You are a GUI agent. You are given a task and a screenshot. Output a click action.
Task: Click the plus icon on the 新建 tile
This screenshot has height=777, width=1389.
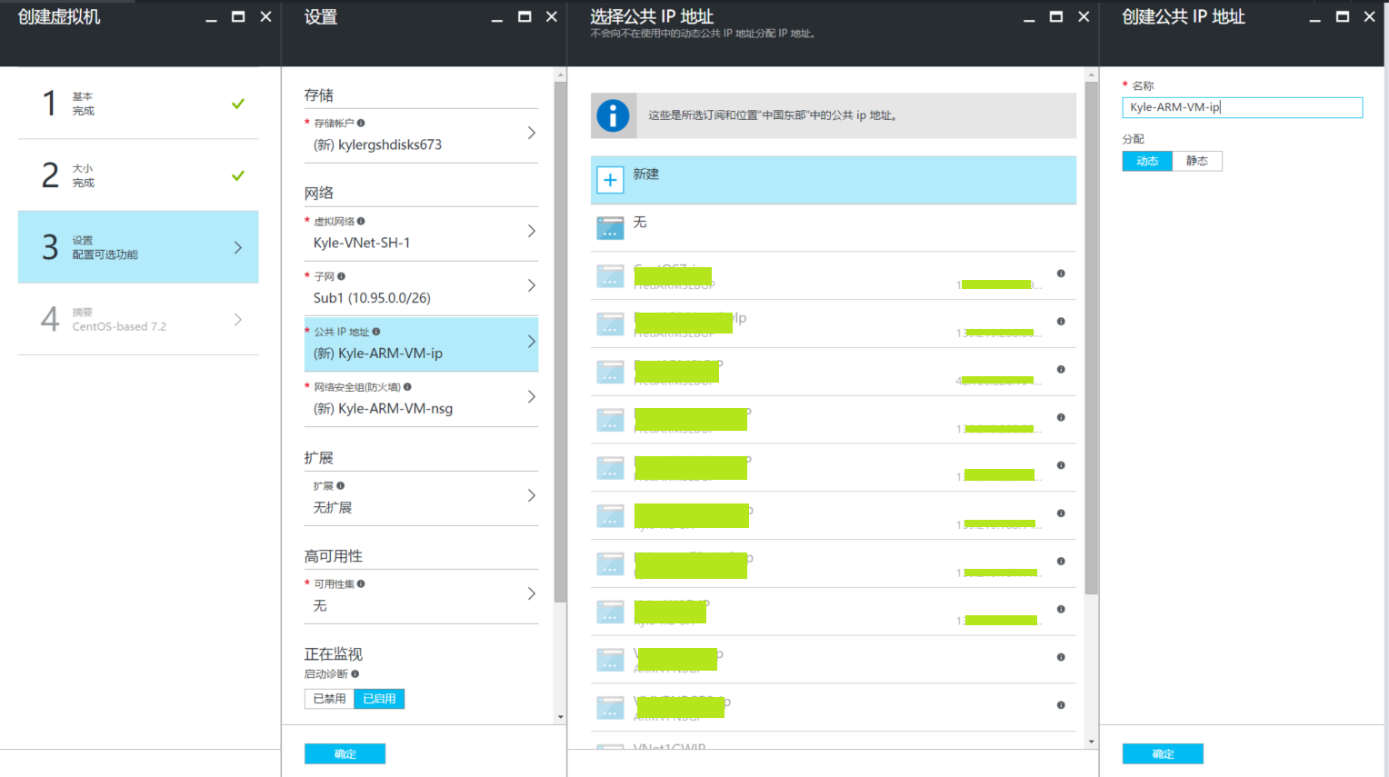610,179
